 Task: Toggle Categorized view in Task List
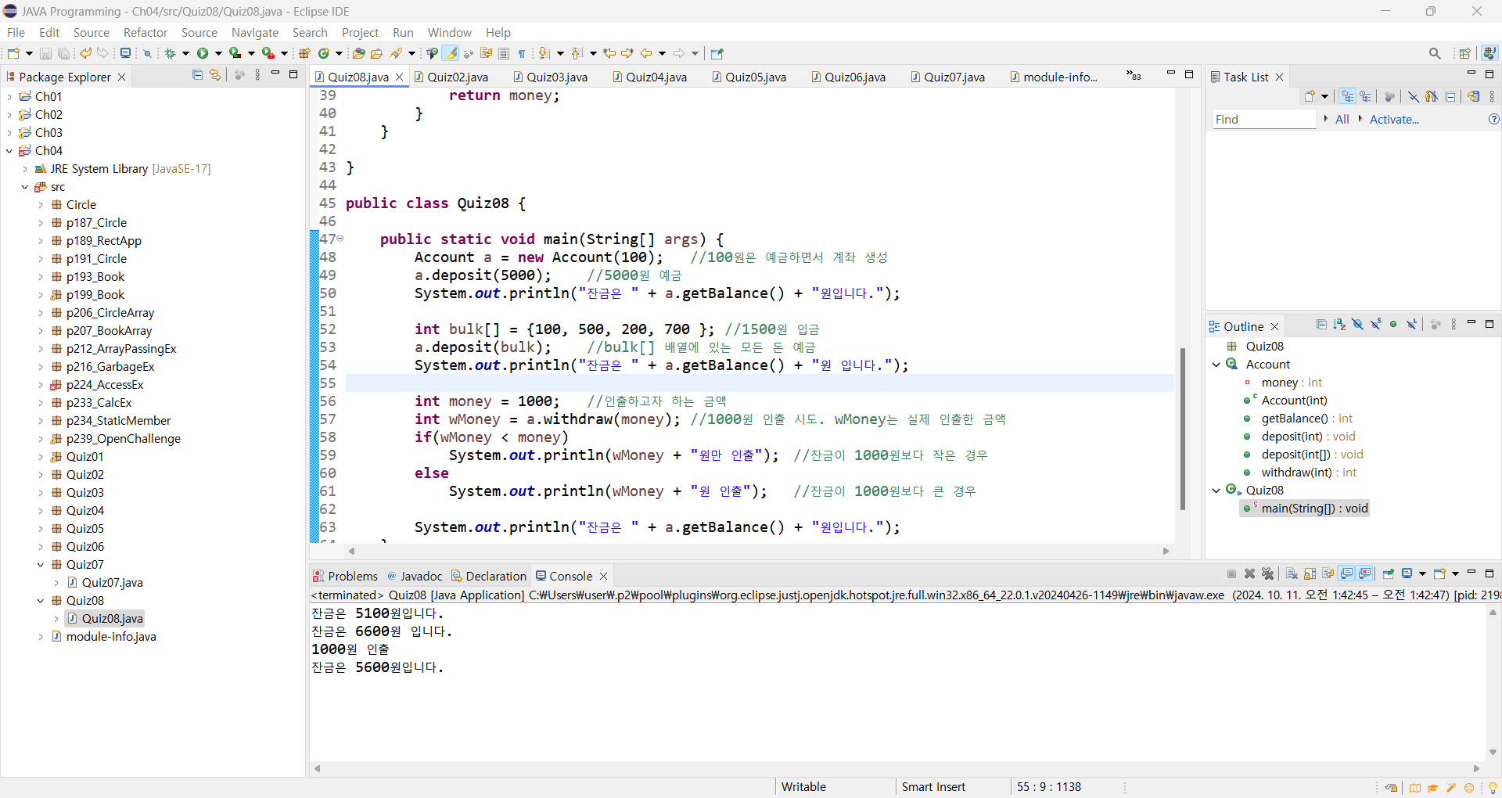(1348, 96)
